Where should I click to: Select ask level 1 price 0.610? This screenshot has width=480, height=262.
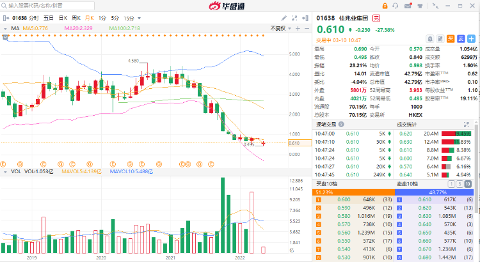(x=424, y=199)
